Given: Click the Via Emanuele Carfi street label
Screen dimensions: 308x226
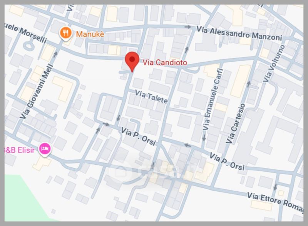Looking at the screenshot, I should [213, 100].
